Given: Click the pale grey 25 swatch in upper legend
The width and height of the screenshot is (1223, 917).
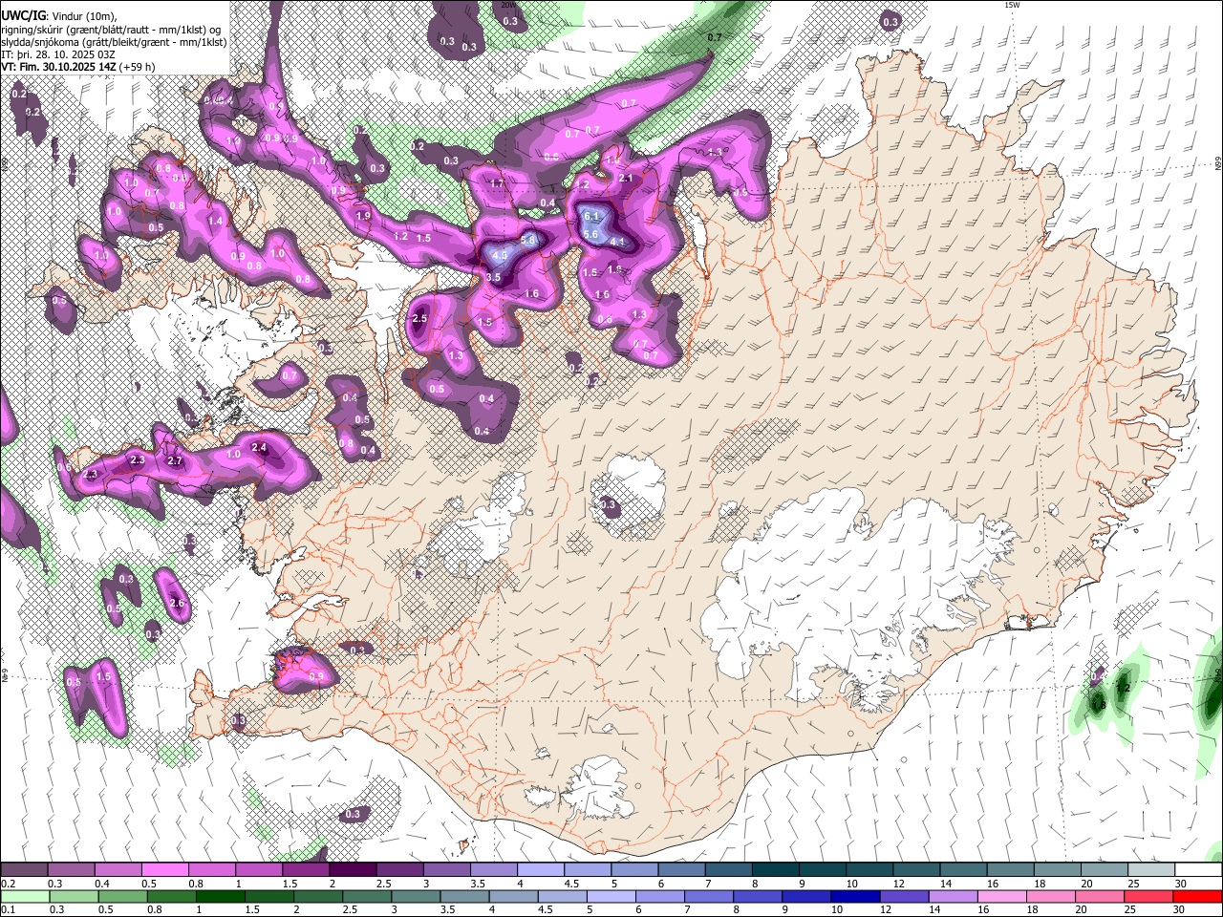Looking at the screenshot, I should (1152, 870).
